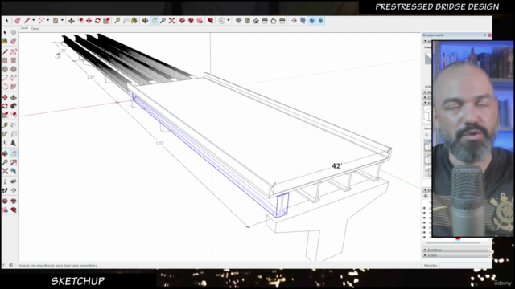
Task: Select the Arc tool in top toolbar
Action: [x=41, y=21]
